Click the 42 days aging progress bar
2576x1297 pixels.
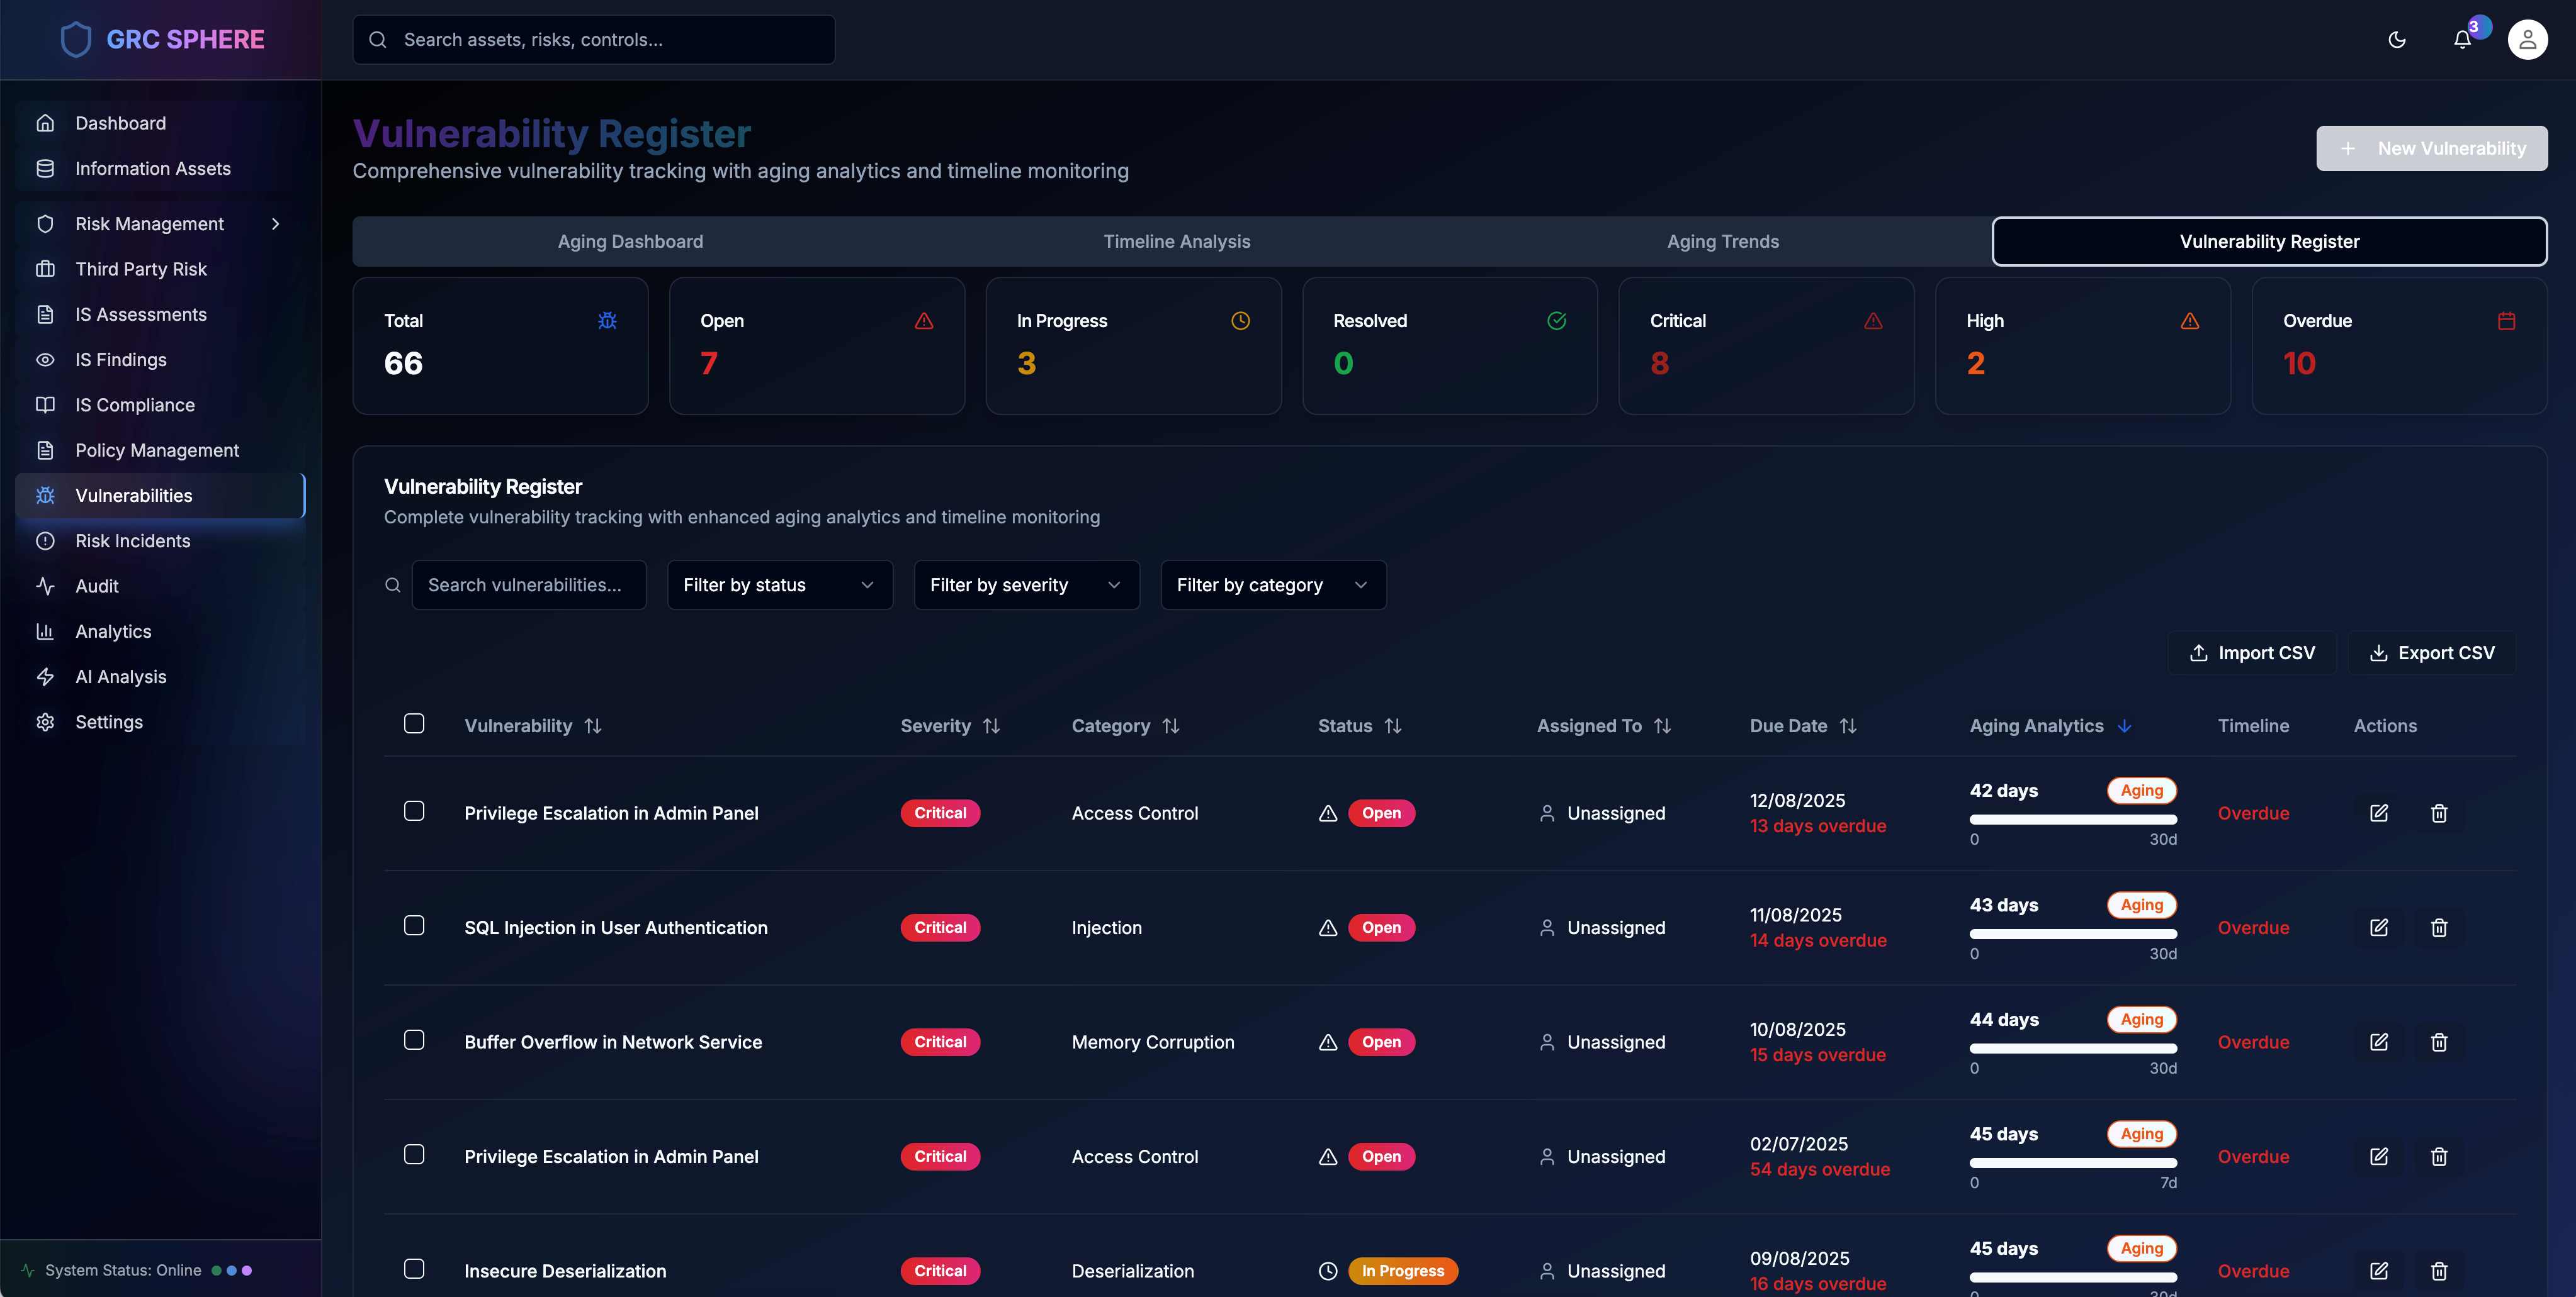2072,820
